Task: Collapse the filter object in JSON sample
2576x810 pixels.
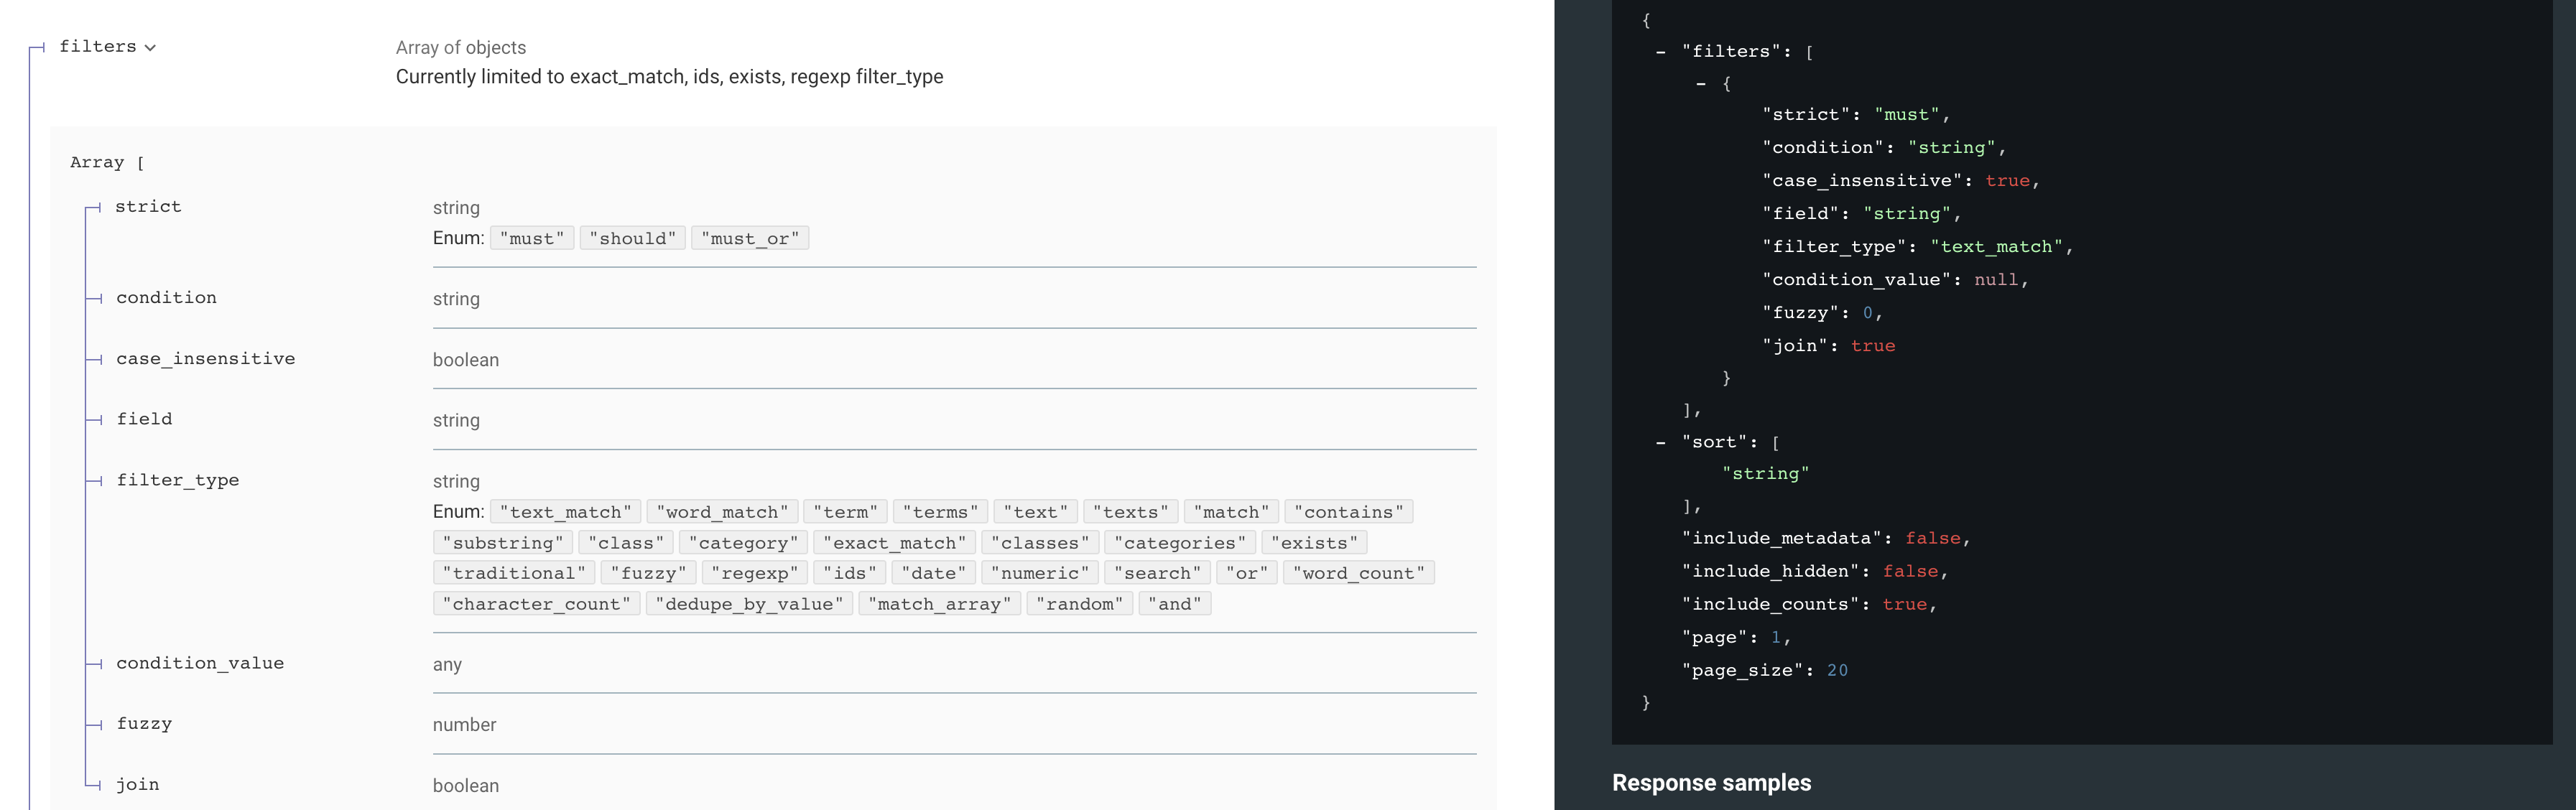Action: pyautogui.click(x=1701, y=84)
